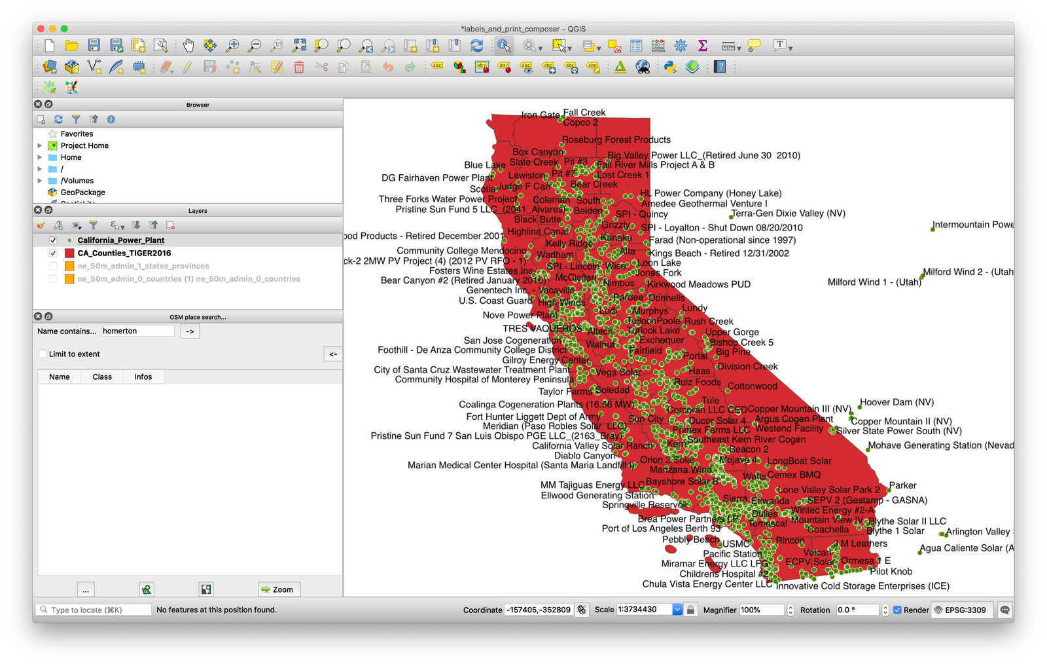This screenshot has height=666, width=1047.
Task: Select the Zoom Out magnifier tool
Action: point(255,45)
